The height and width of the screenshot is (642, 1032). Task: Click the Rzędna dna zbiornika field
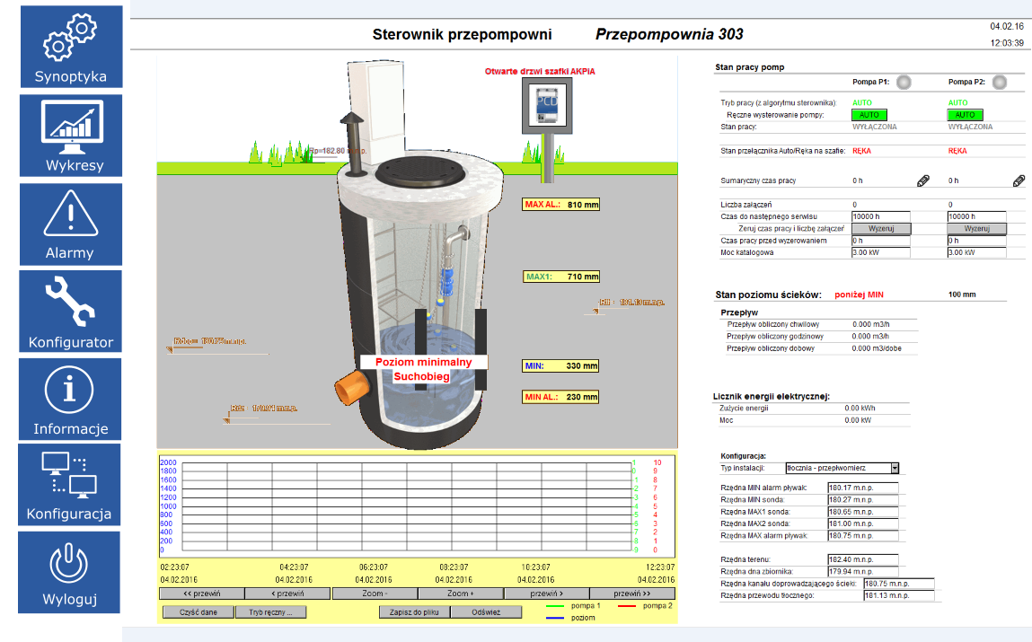[863, 572]
